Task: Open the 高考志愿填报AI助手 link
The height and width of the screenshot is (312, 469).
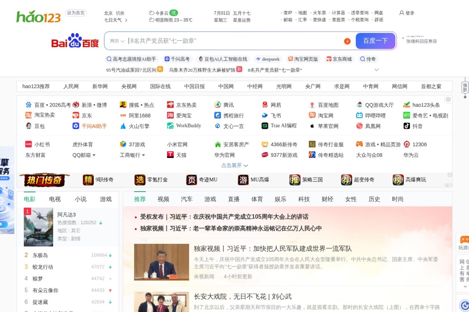Action: [131, 59]
